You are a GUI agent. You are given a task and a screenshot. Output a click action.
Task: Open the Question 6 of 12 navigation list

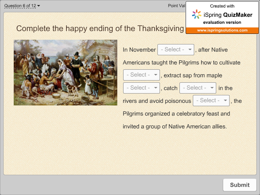tap(20, 6)
